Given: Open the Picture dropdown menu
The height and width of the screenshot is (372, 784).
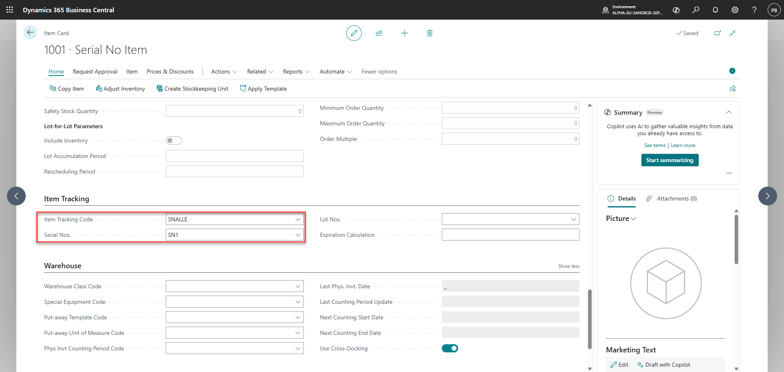Looking at the screenshot, I should (x=621, y=218).
